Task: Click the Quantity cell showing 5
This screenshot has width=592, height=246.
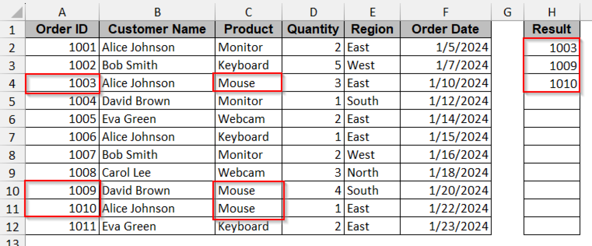Action: pyautogui.click(x=313, y=65)
